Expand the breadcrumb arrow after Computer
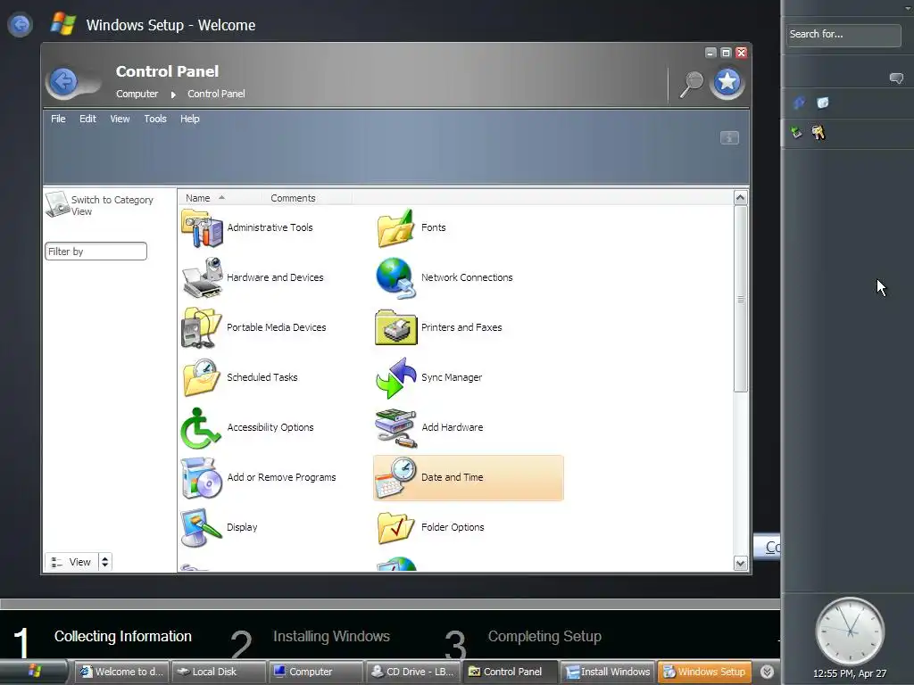Viewport: 914px width, 685px height. tap(173, 95)
